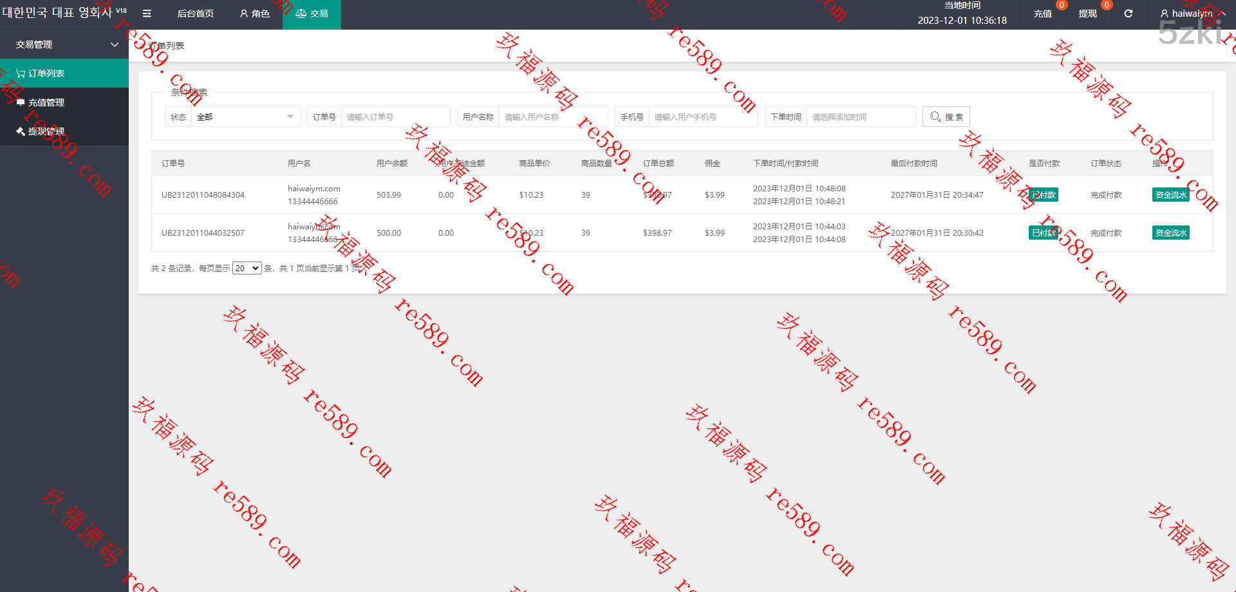Click 资金流水 for order UB2312011044032507
Viewport: 1236px width, 592px height.
[x=1170, y=233]
